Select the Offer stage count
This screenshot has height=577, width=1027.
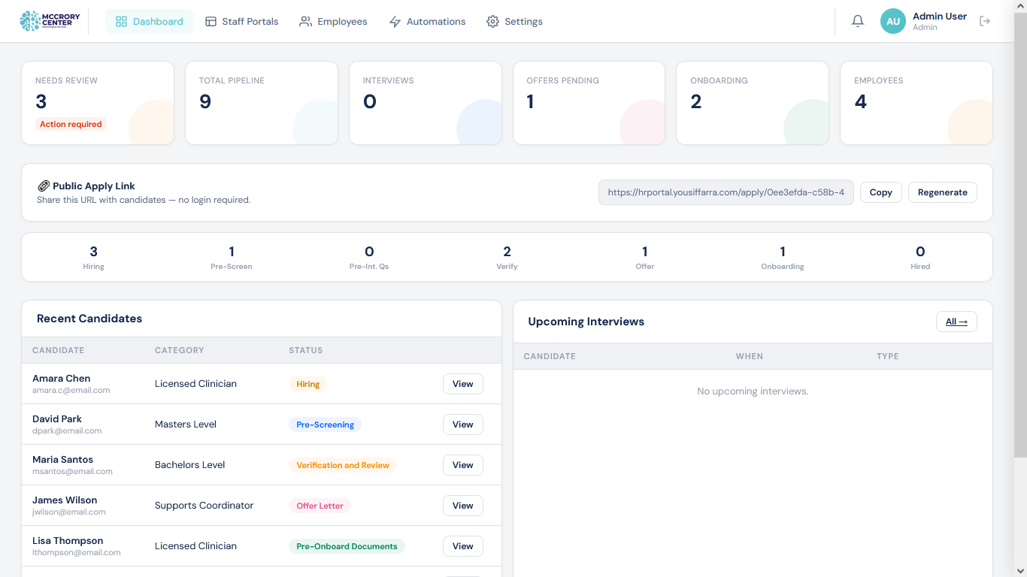(x=645, y=257)
